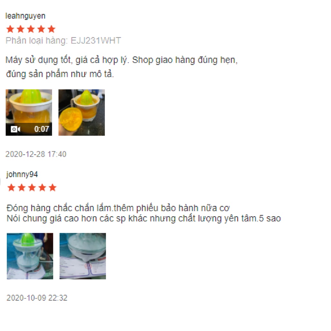Click leahnguyen's review text about Máy sử dụng tốt
Viewport: 331px width, 331px height.
click(122, 67)
